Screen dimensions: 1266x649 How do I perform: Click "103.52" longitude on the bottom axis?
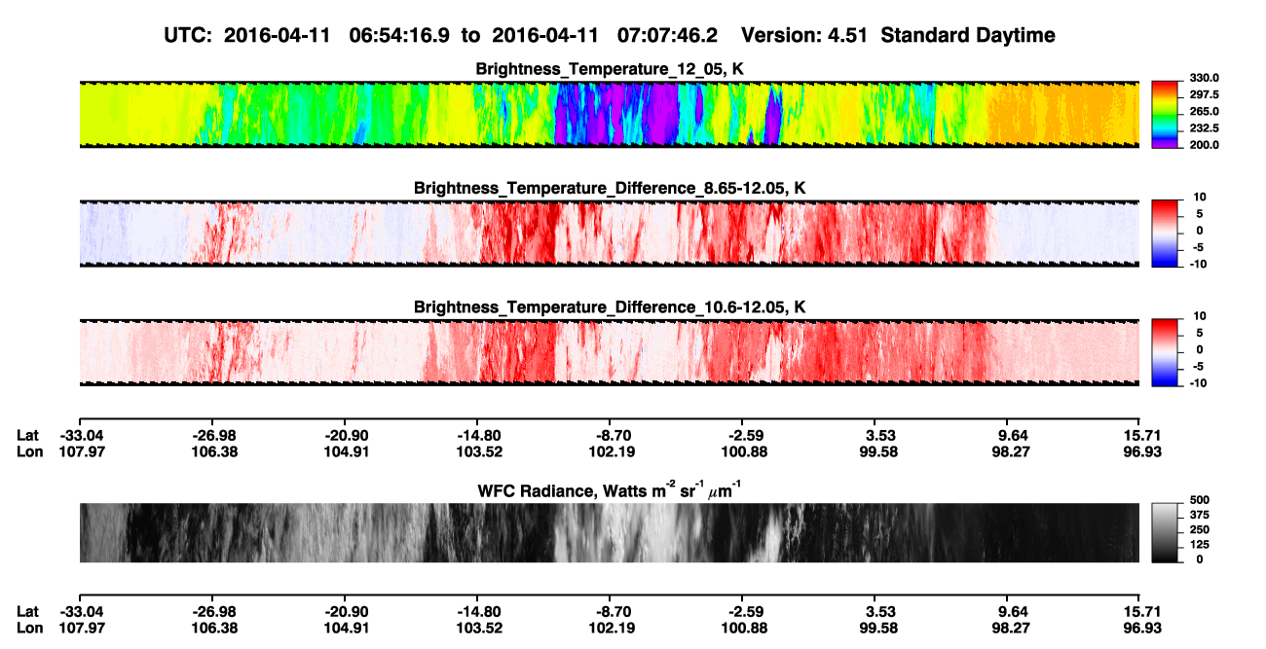pos(477,628)
